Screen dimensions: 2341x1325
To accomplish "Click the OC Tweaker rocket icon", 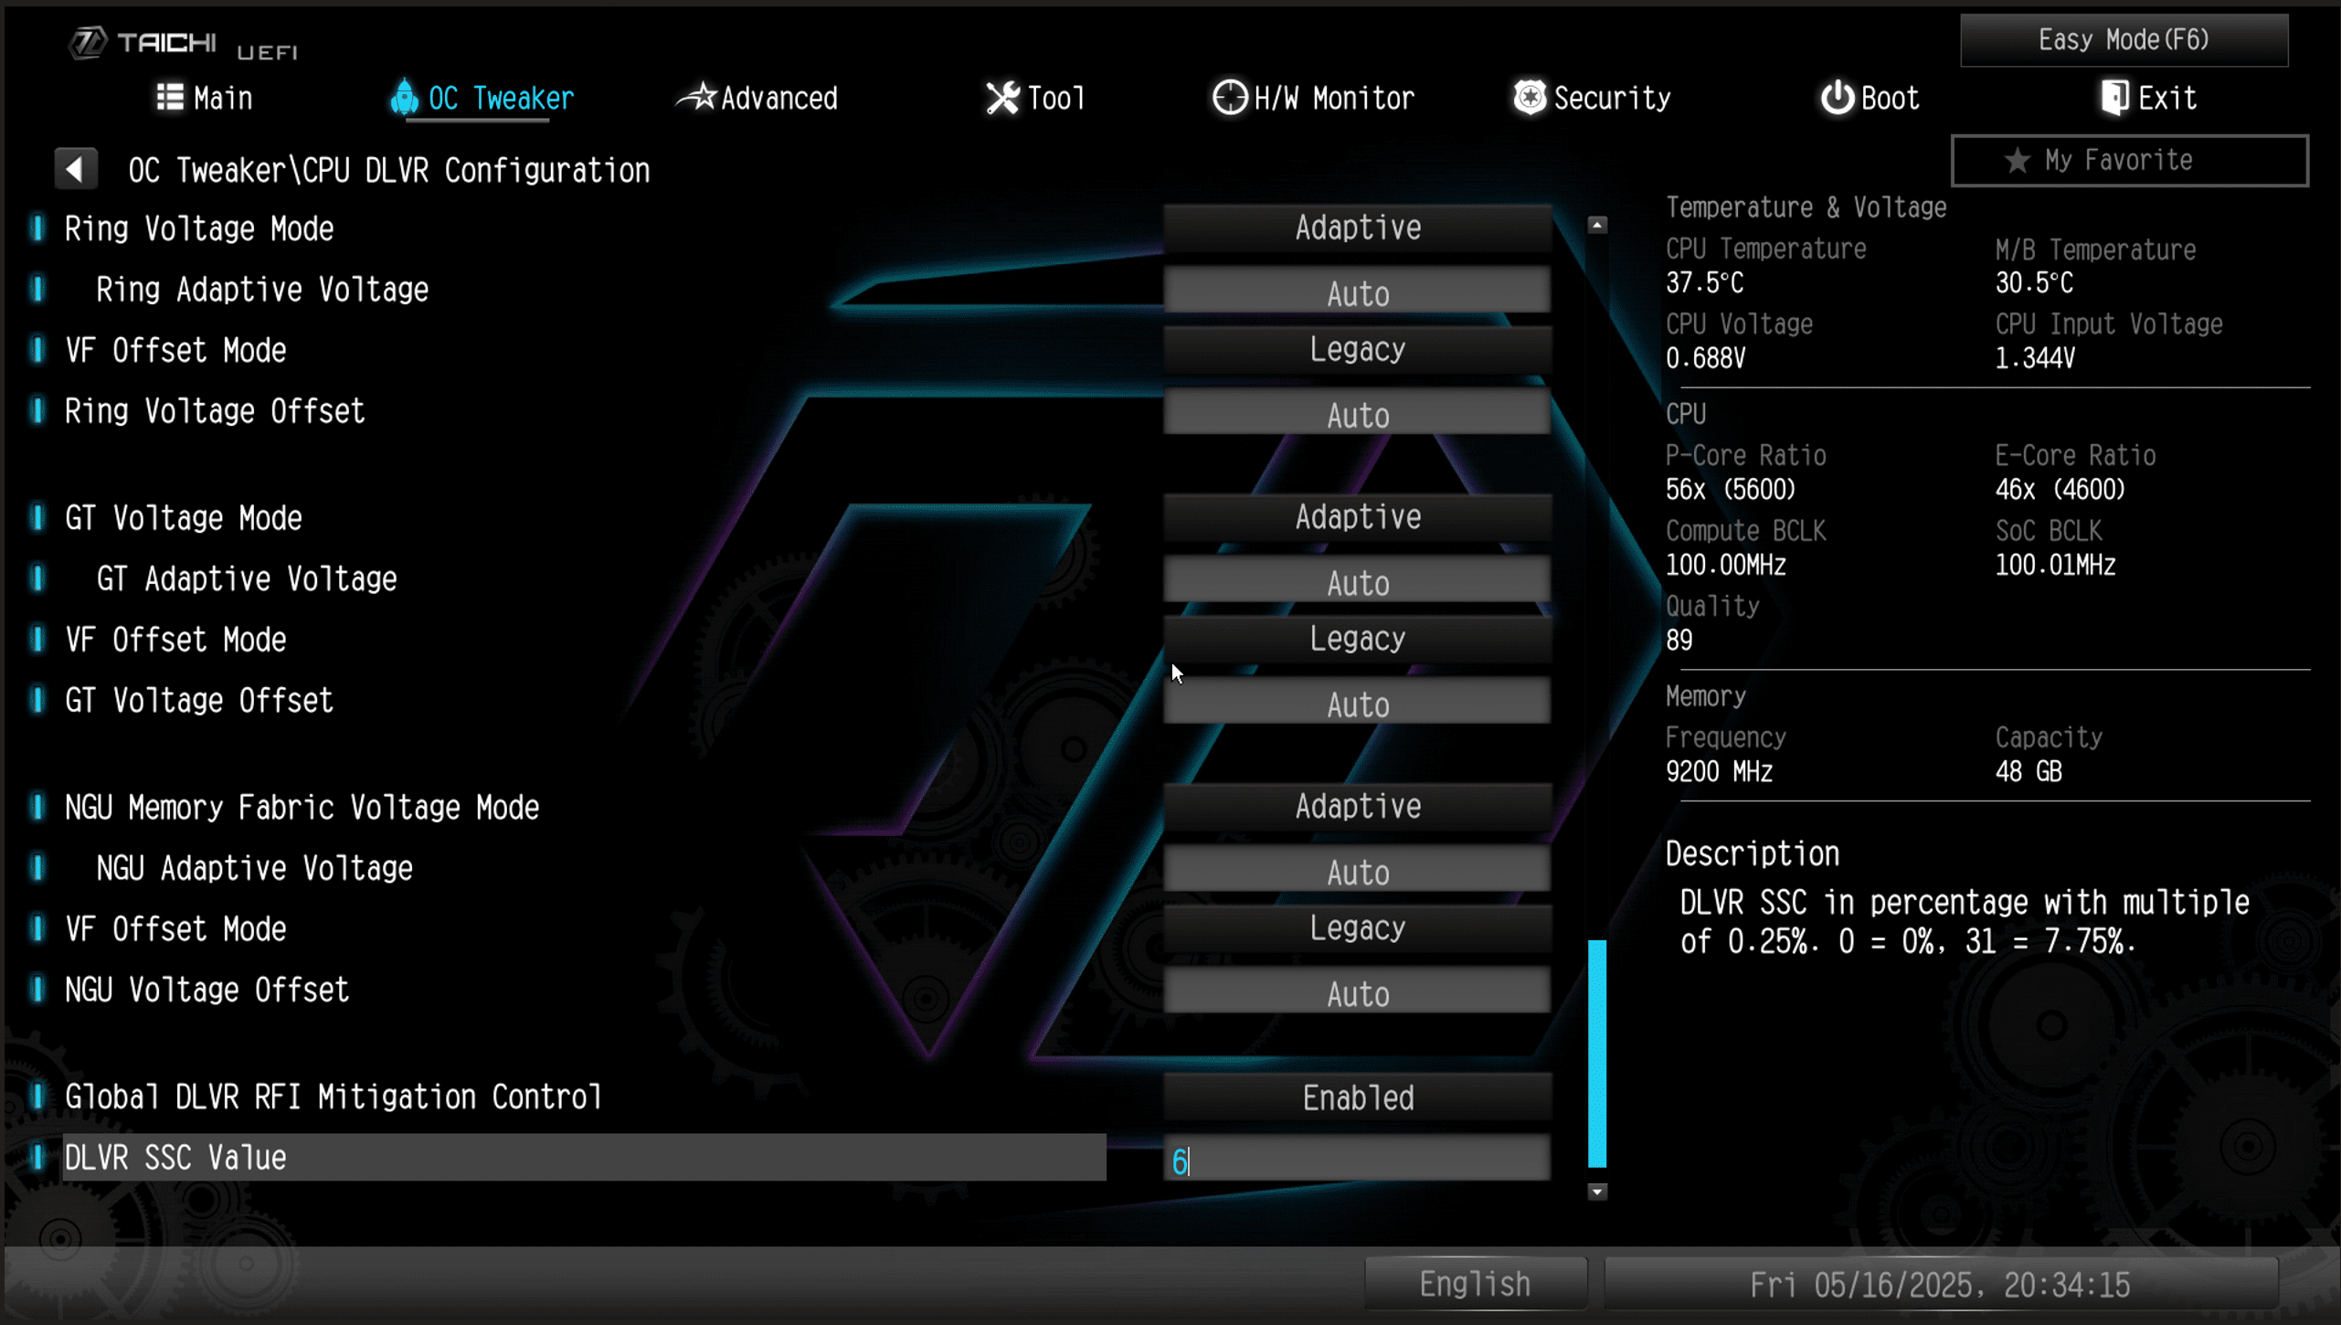I will [x=403, y=97].
